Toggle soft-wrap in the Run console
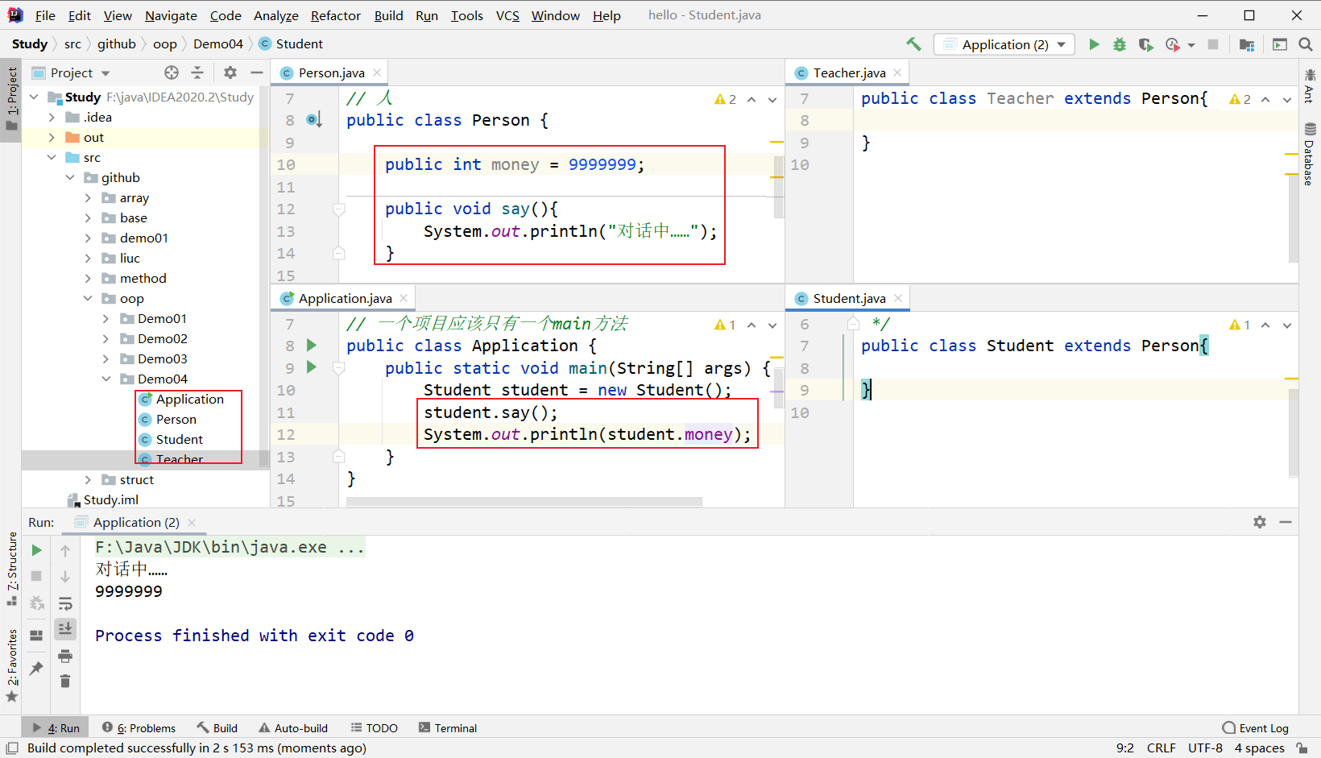The image size is (1321, 758). tap(65, 603)
